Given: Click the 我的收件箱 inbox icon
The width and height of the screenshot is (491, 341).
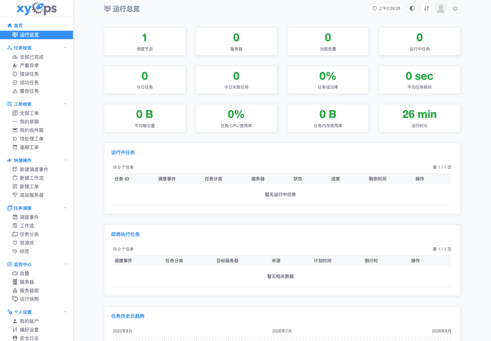Looking at the screenshot, I should tap(15, 130).
